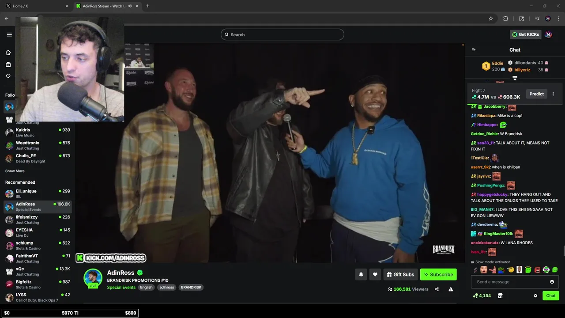Expand gift leaderboard with down arrow
The height and width of the screenshot is (318, 565).
click(515, 78)
